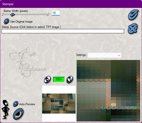The height and width of the screenshot is (123, 142).
Task: Toggle the Auto-Preview option
Action: point(16,104)
